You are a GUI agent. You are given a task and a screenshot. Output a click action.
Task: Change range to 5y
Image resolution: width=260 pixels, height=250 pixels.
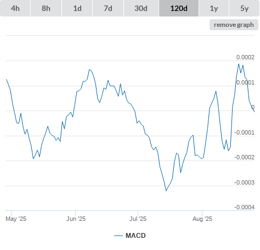tap(245, 8)
